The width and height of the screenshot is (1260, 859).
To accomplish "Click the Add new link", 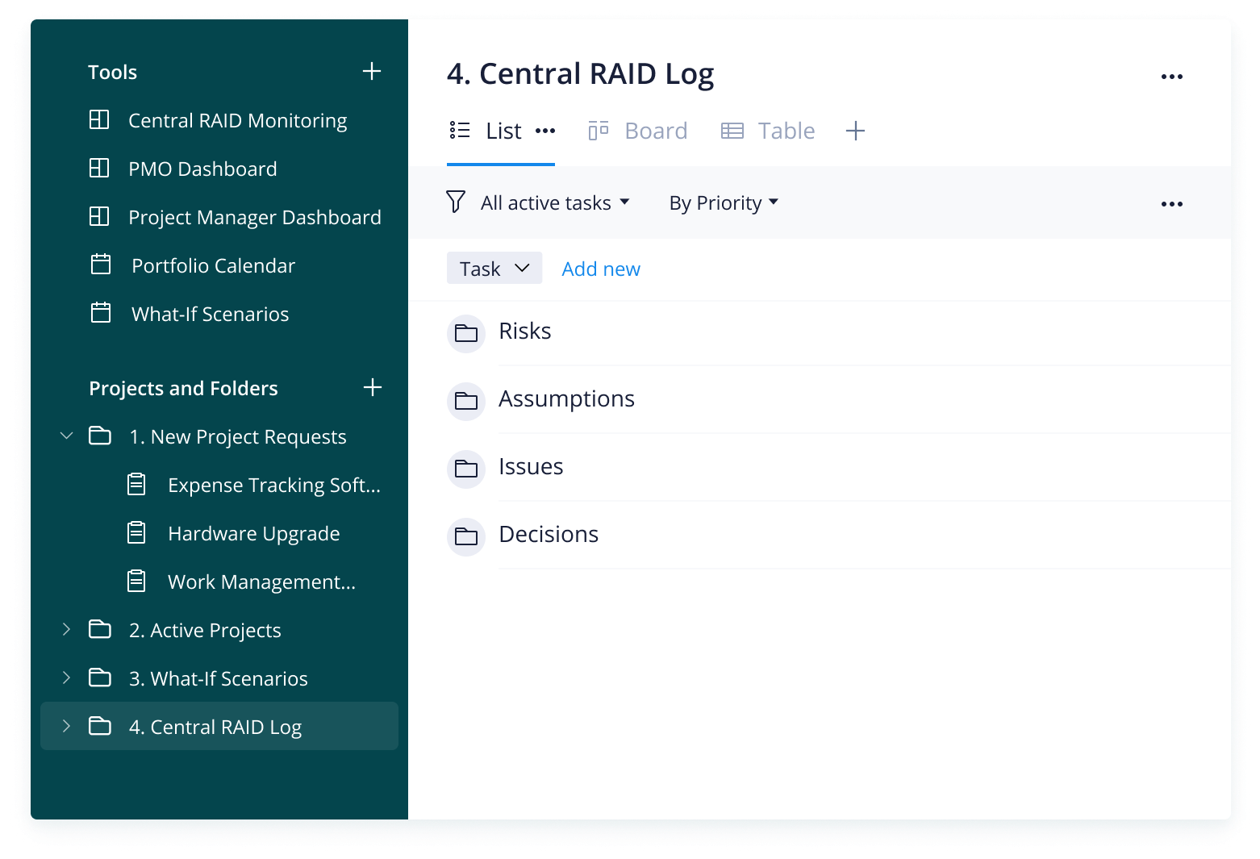I will 601,269.
